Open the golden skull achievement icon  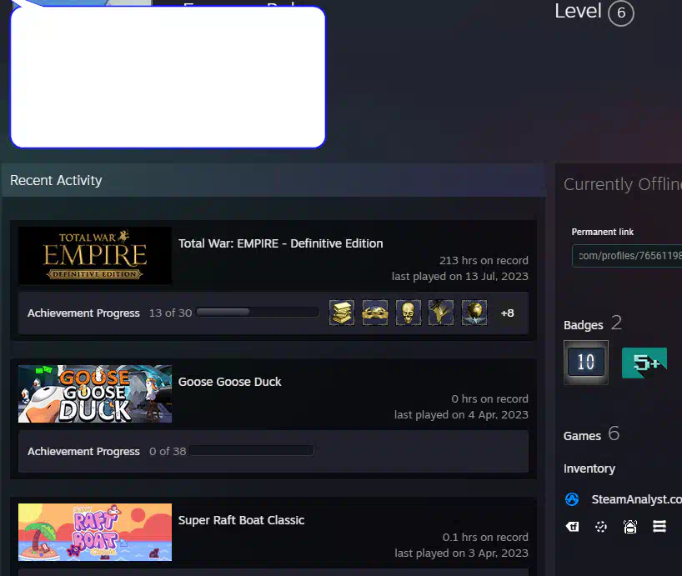(408, 313)
